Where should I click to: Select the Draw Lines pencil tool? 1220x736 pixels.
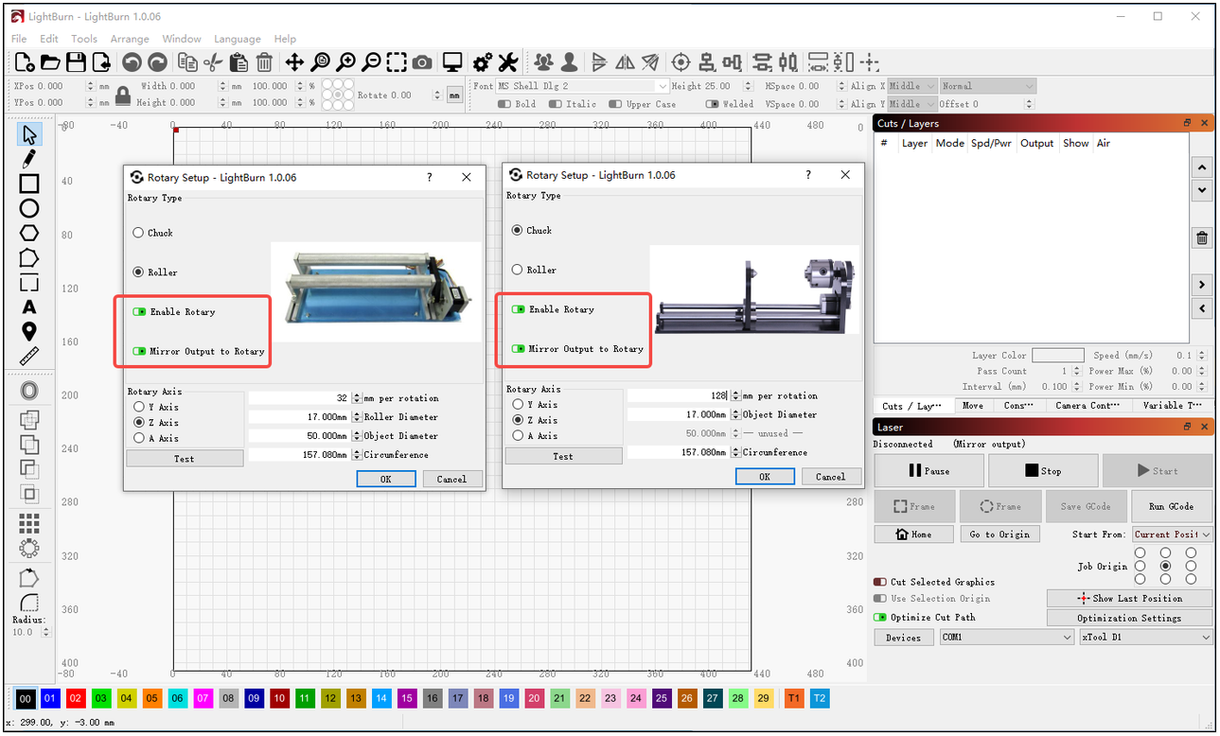click(29, 159)
